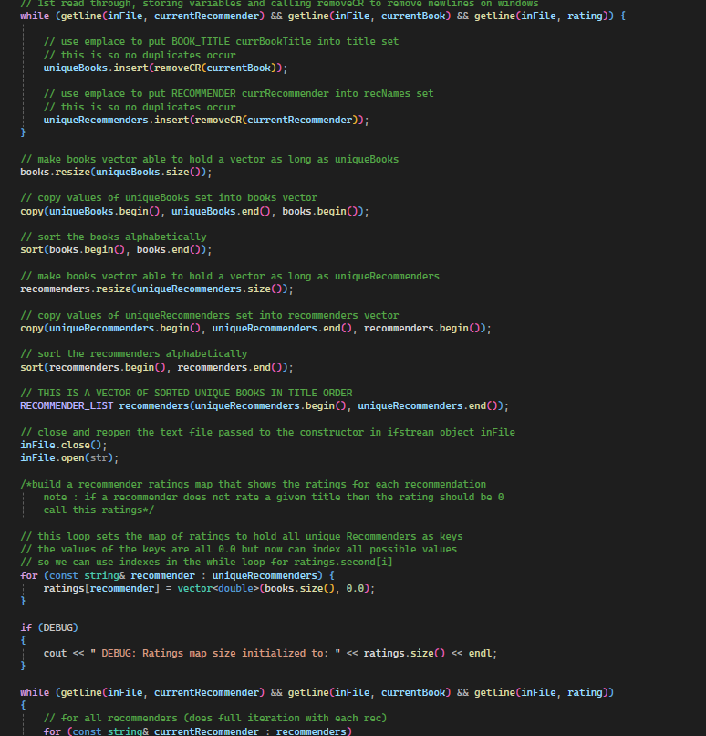Click the copy(uniqueBooks.begin(), ...) statement
Viewport: 706px width, 736px height.
point(194,211)
